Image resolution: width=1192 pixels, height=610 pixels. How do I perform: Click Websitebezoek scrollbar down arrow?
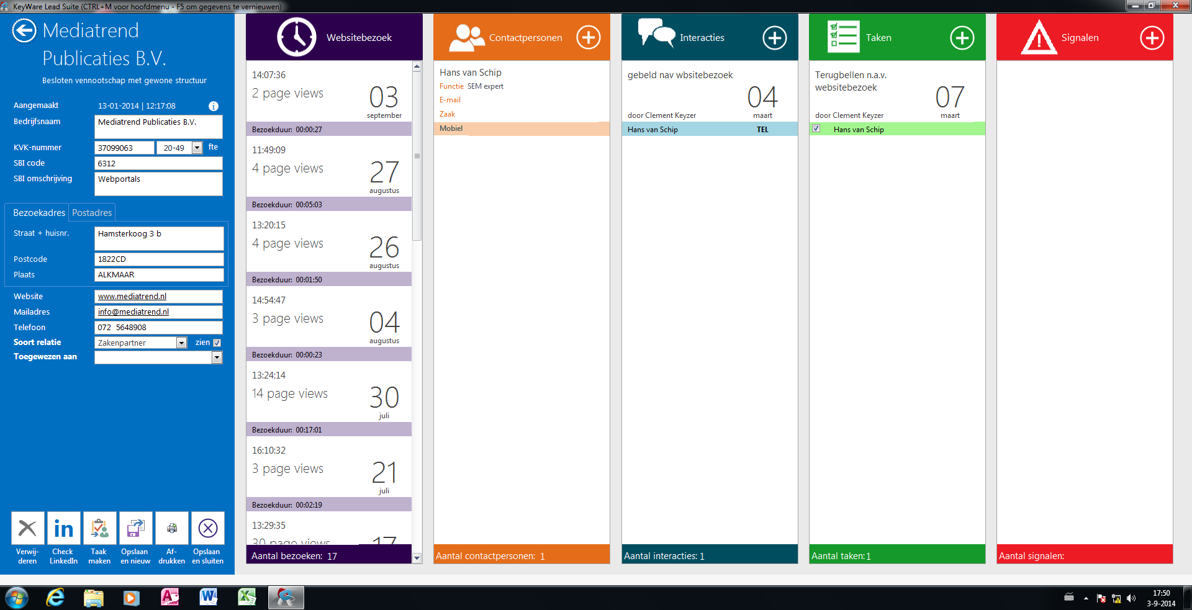click(417, 558)
